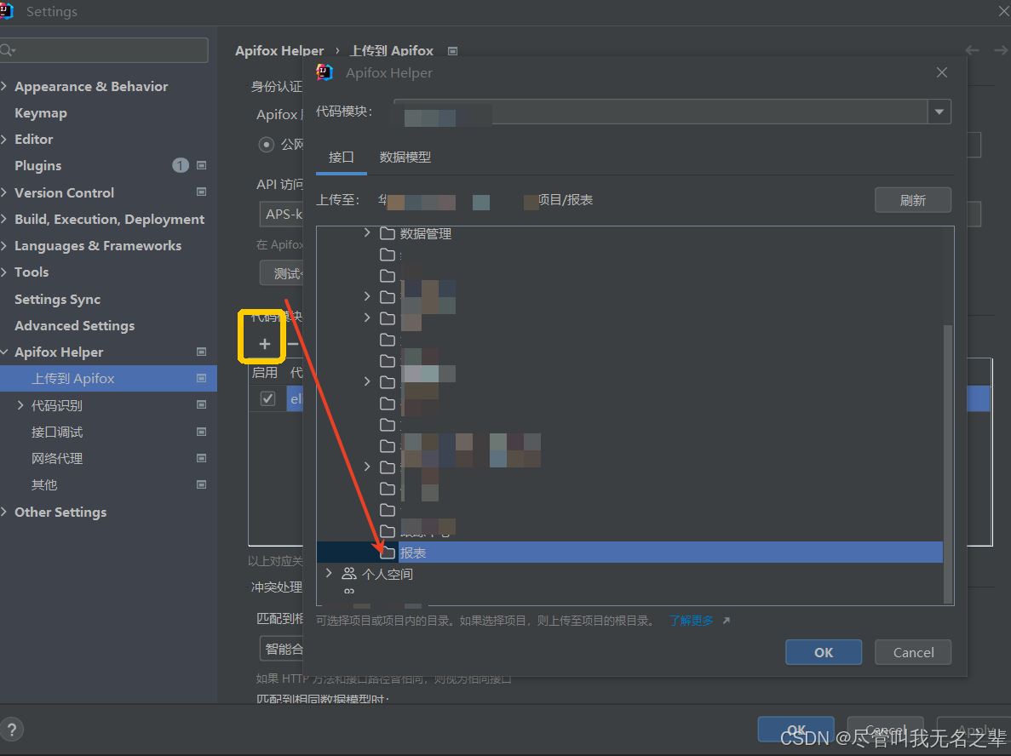Select the 报表 folder row
The height and width of the screenshot is (756, 1011).
tap(630, 553)
